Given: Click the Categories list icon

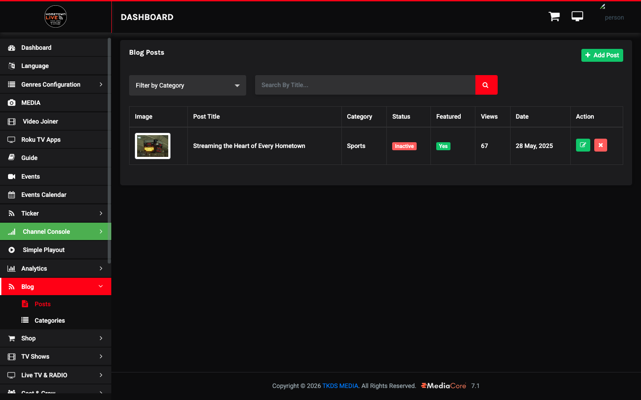Looking at the screenshot, I should (x=25, y=320).
